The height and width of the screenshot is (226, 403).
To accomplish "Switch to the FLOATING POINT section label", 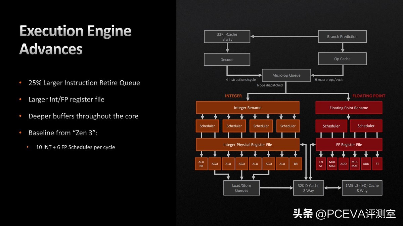I will [368, 96].
